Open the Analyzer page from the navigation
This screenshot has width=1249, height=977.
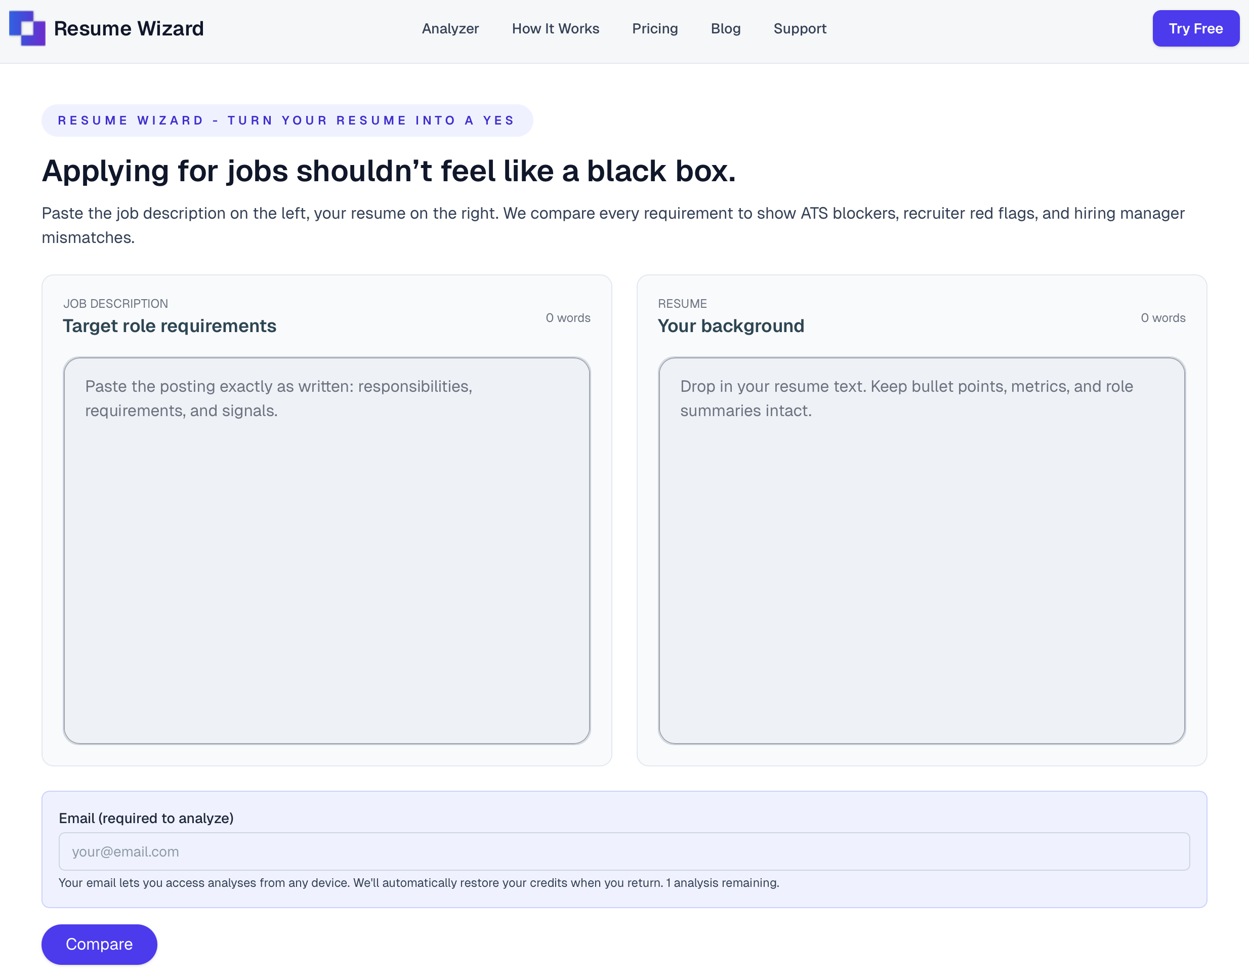pos(450,28)
